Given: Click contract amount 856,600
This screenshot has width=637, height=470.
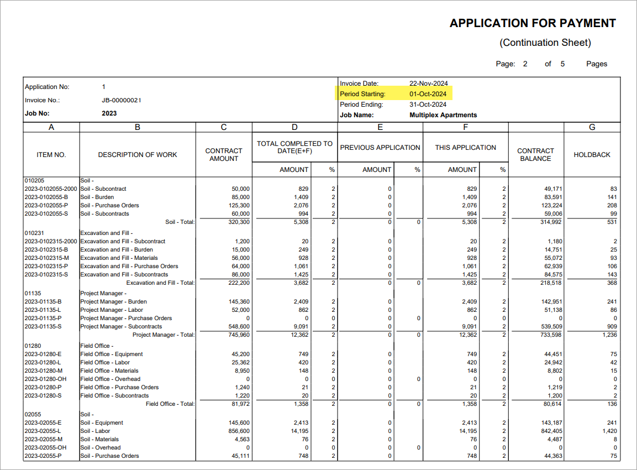Looking at the screenshot, I should click(x=239, y=431).
